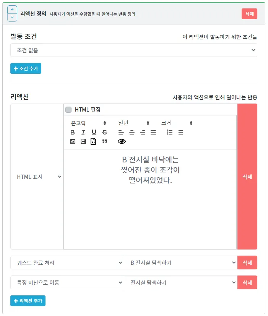The height and width of the screenshot is (316, 268).
Task: Open the 본고딕 font family dropdown
Action: click(x=88, y=123)
